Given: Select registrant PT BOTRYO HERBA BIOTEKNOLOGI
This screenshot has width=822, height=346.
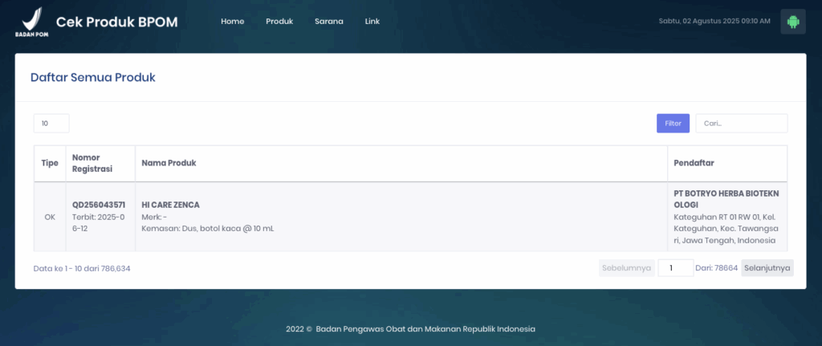Looking at the screenshot, I should tap(726, 198).
